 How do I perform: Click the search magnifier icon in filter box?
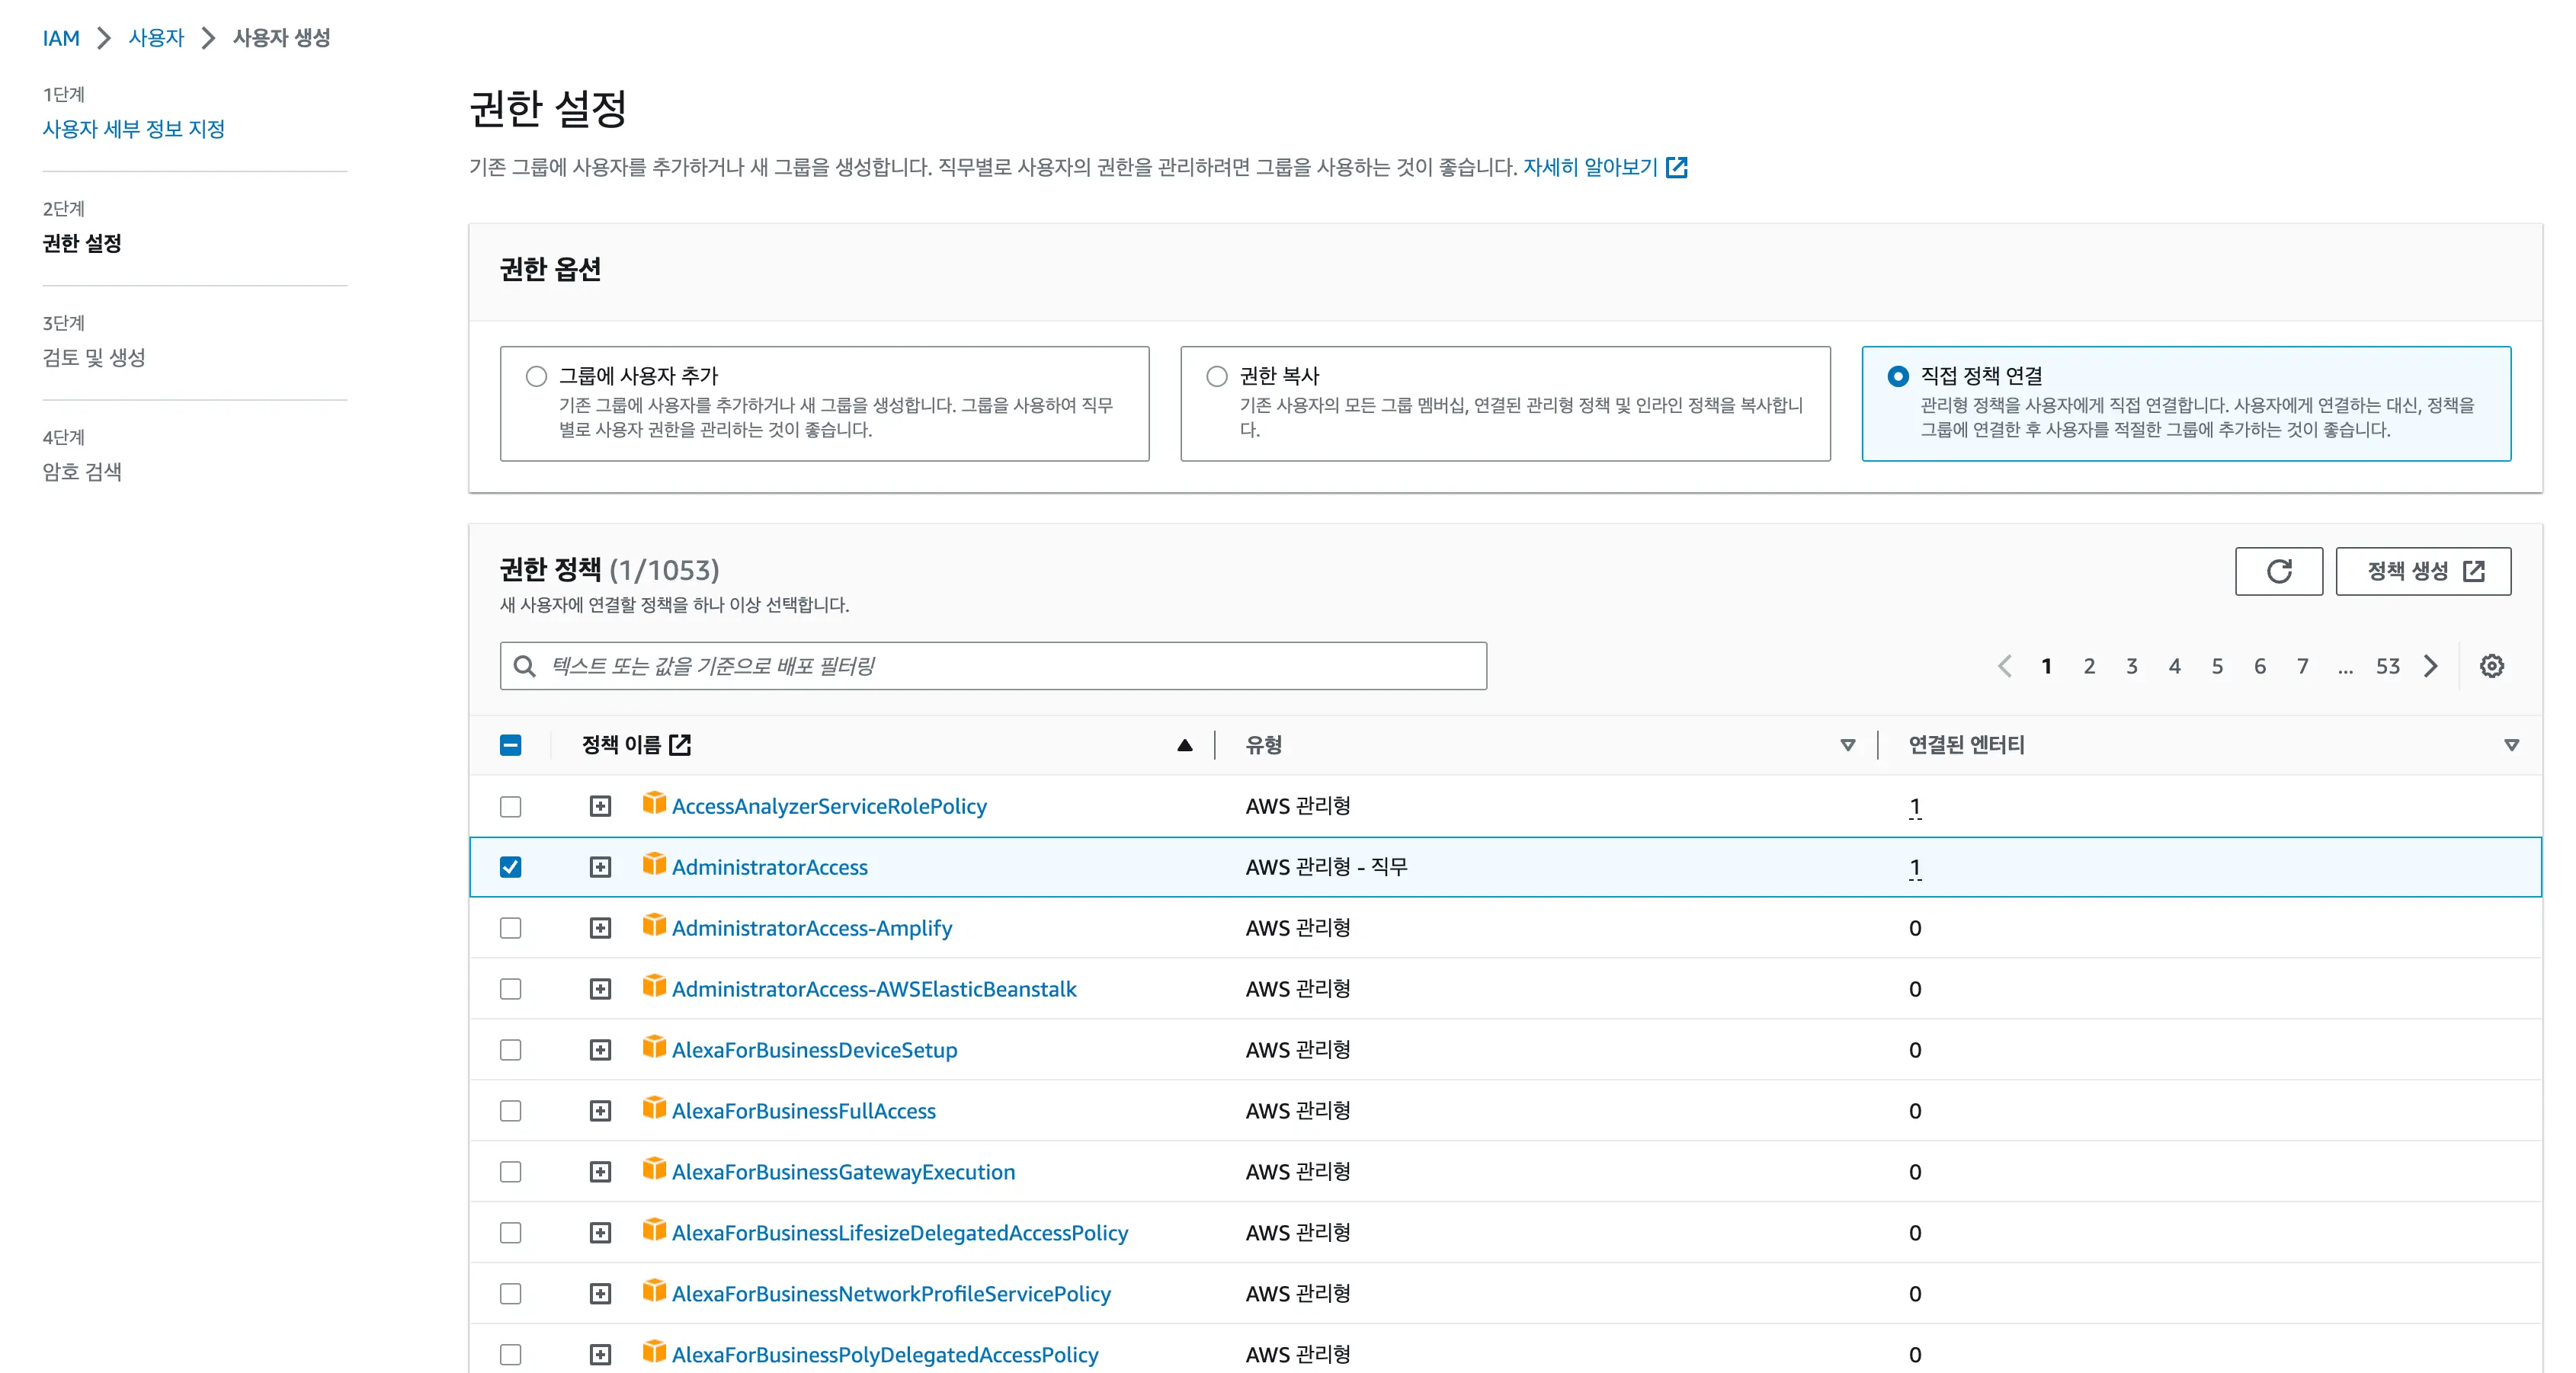pos(524,666)
